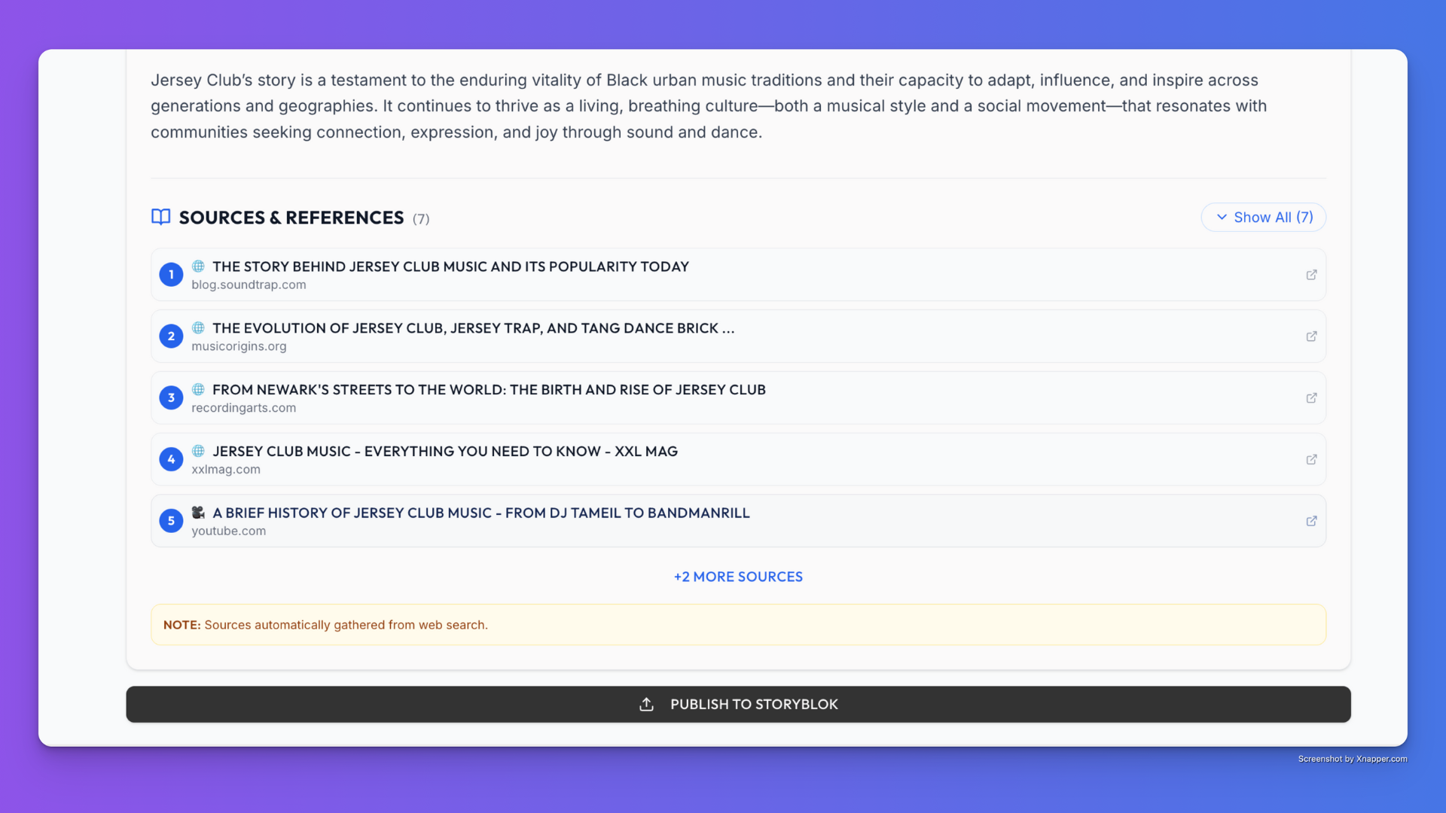The image size is (1446, 813).
Task: Click the sources note banner
Action: pyautogui.click(x=738, y=625)
